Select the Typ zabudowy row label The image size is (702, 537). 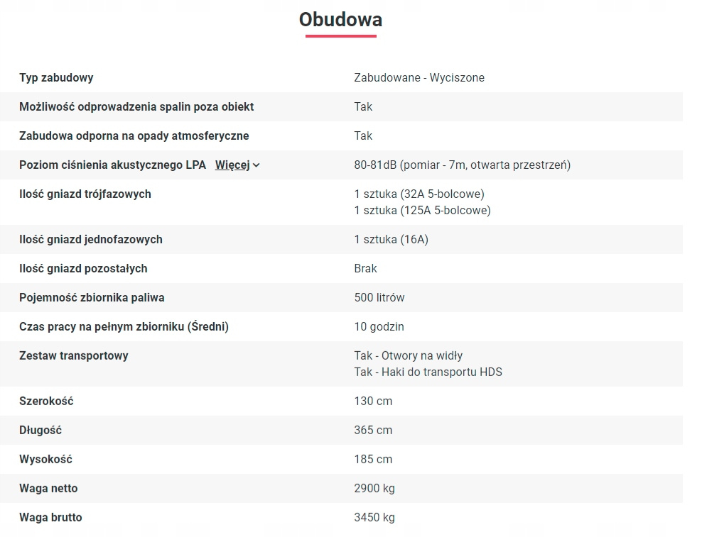[x=56, y=77]
